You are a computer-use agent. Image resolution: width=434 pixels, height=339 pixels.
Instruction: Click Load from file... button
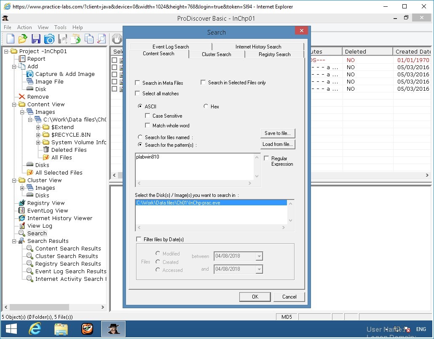point(278,144)
